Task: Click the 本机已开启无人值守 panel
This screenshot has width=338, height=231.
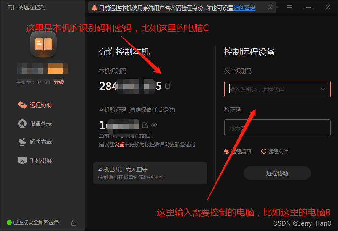Action: pyautogui.click(x=150, y=173)
